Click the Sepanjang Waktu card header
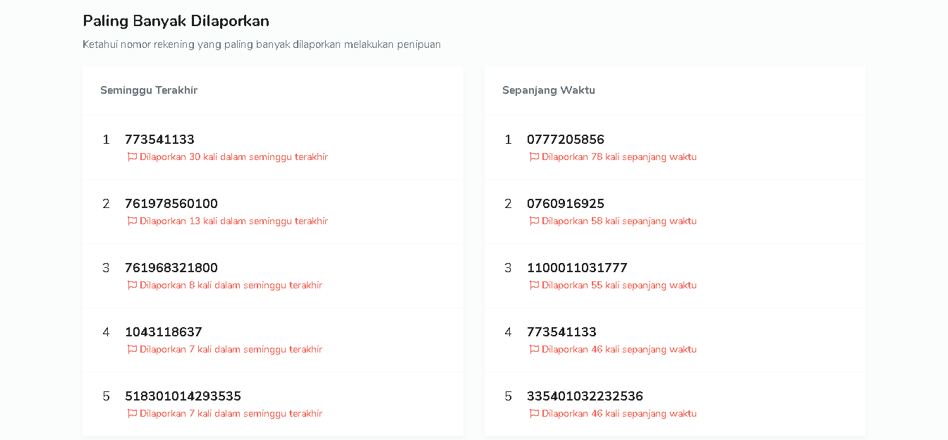 pyautogui.click(x=549, y=90)
